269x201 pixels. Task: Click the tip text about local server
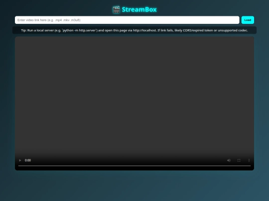(x=134, y=30)
